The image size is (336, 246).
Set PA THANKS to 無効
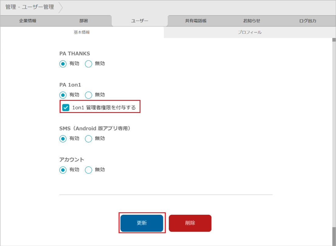tap(88, 64)
